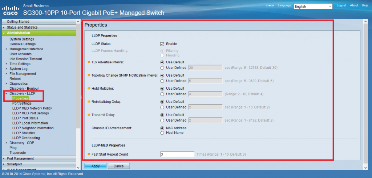Screen dimensions: 372x178
Task: Open the Language dropdown
Action: point(313,7)
